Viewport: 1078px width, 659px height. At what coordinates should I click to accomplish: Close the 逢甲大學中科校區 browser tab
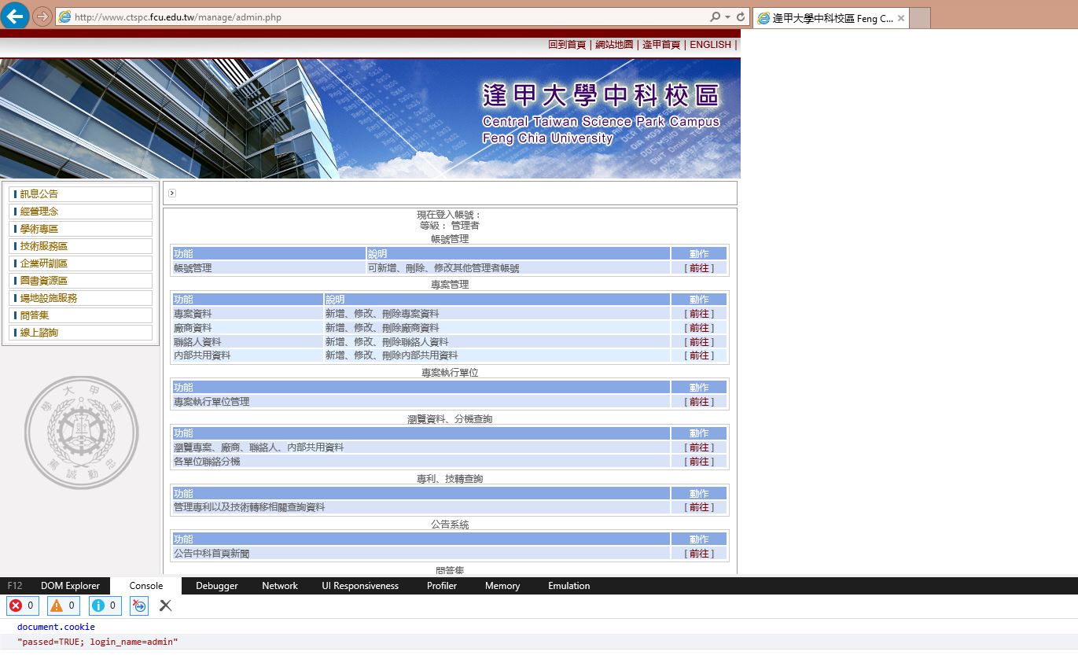901,18
